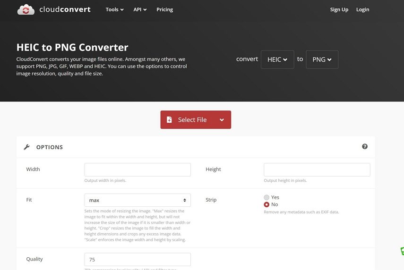Click the Select File button
The height and width of the screenshot is (270, 404).
(x=196, y=120)
